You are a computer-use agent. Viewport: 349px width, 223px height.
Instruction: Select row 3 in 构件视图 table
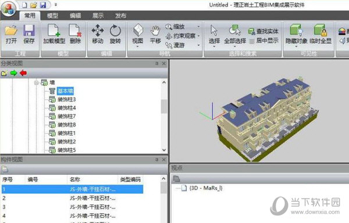click(72, 207)
